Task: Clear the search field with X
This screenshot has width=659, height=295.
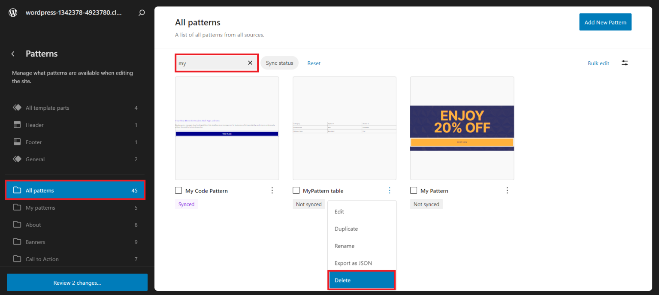Action: pyautogui.click(x=250, y=63)
